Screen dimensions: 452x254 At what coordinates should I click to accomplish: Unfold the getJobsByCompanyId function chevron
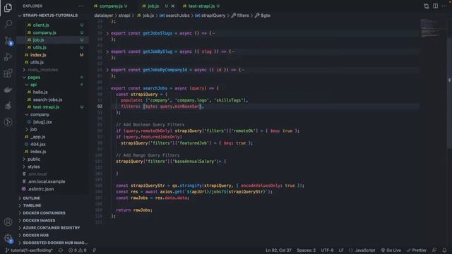point(107,70)
